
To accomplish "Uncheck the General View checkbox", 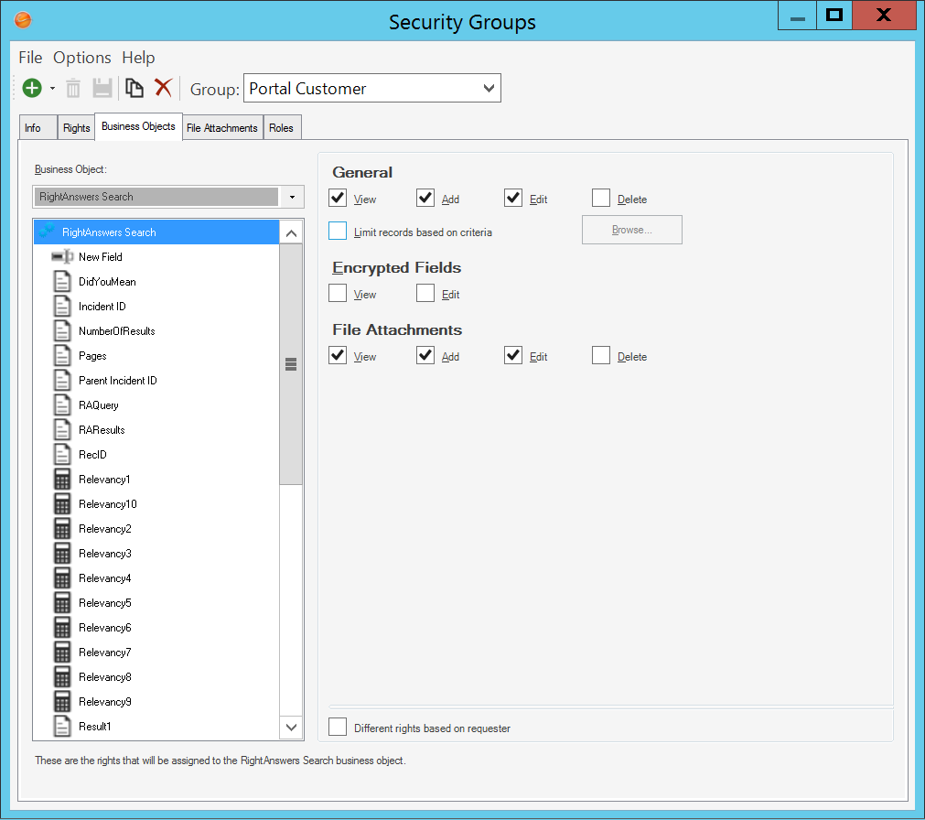I will [x=338, y=198].
